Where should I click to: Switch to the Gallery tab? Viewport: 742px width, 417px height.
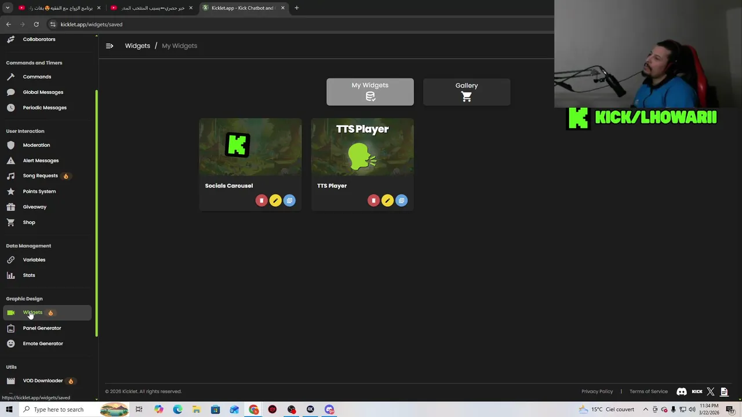467,92
